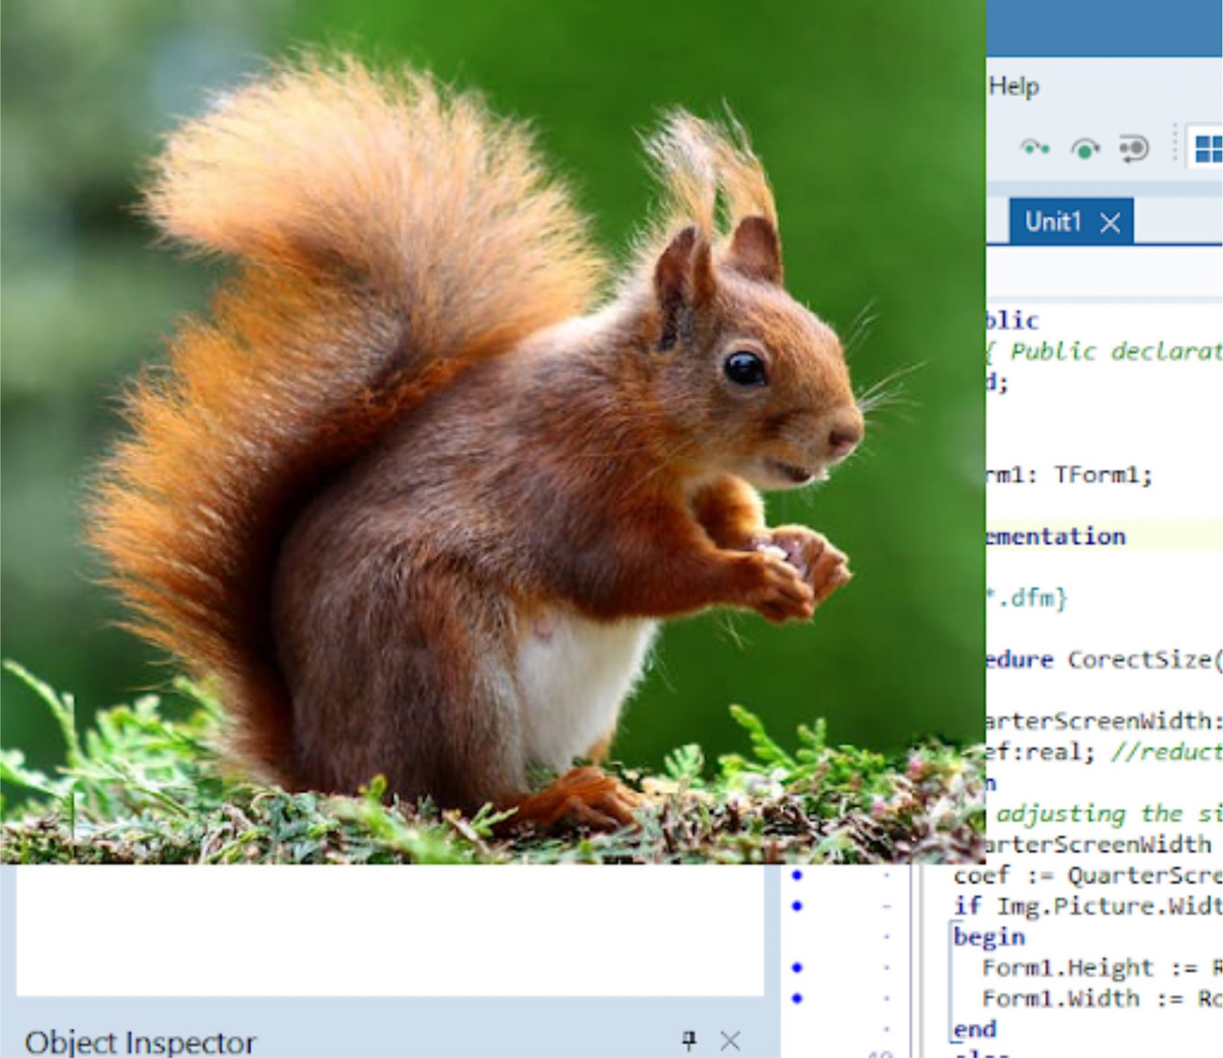
Task: Click a blue compiled-line dot in the gutter
Action: [x=797, y=875]
